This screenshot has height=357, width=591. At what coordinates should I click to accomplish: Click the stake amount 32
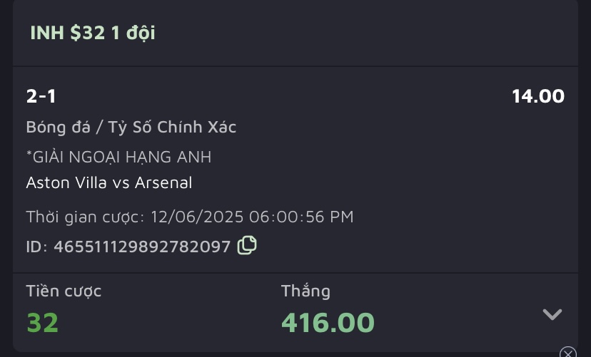tap(42, 322)
